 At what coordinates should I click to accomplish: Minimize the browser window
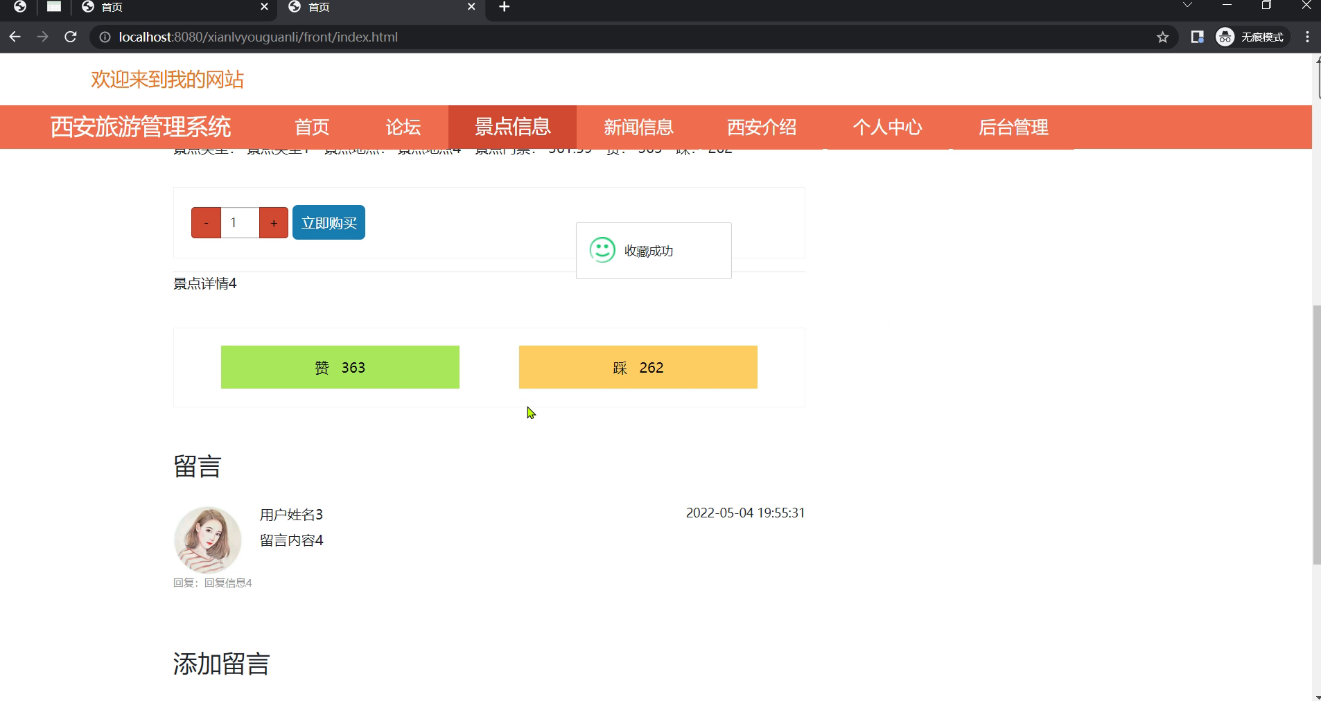pyautogui.click(x=1227, y=6)
